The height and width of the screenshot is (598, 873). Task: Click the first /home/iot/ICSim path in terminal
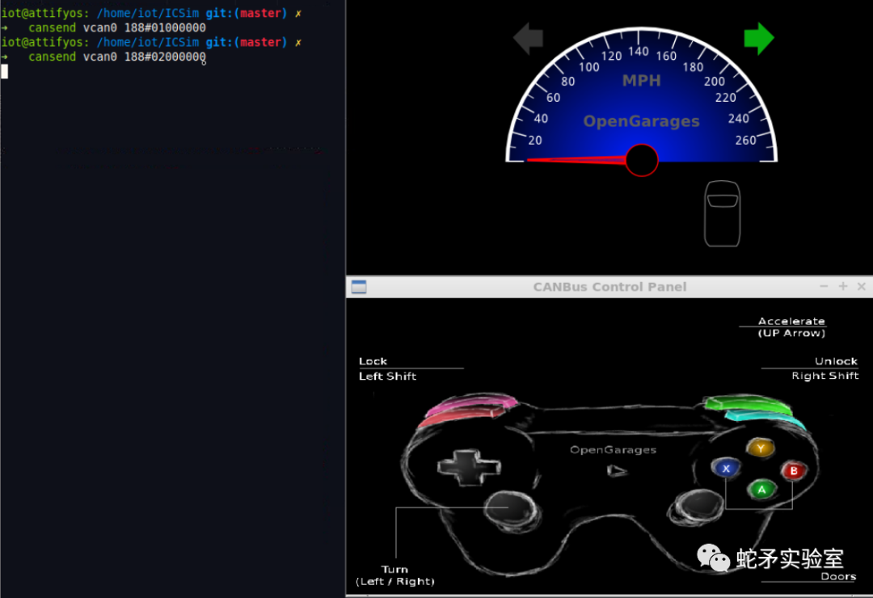(148, 14)
